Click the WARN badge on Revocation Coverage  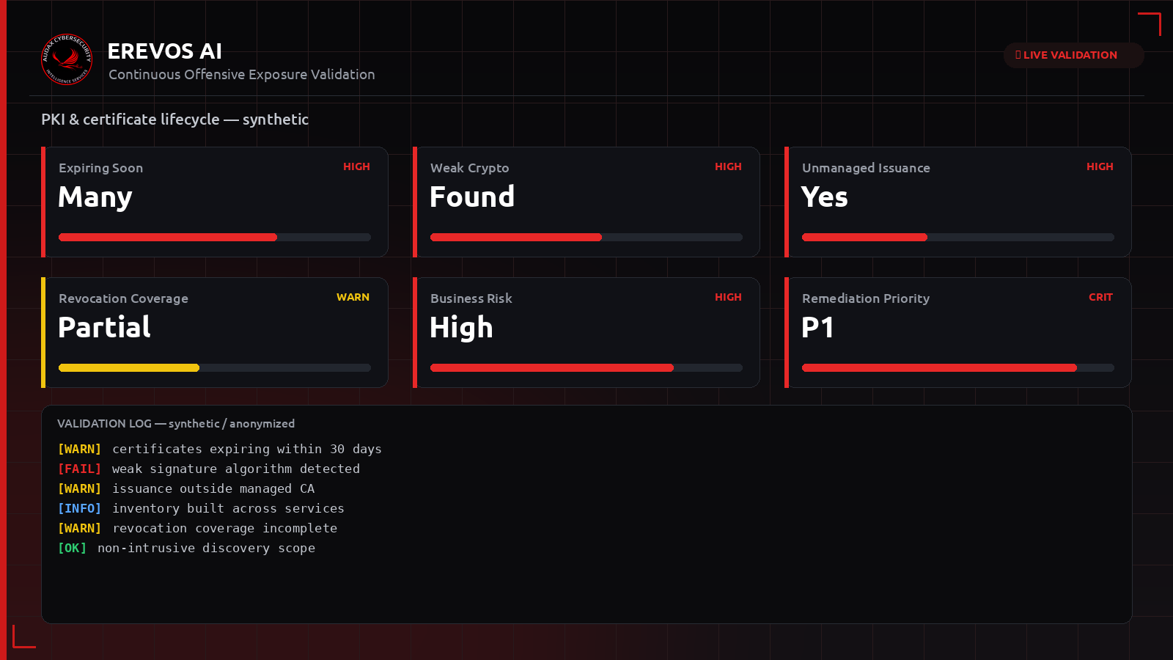353,297
